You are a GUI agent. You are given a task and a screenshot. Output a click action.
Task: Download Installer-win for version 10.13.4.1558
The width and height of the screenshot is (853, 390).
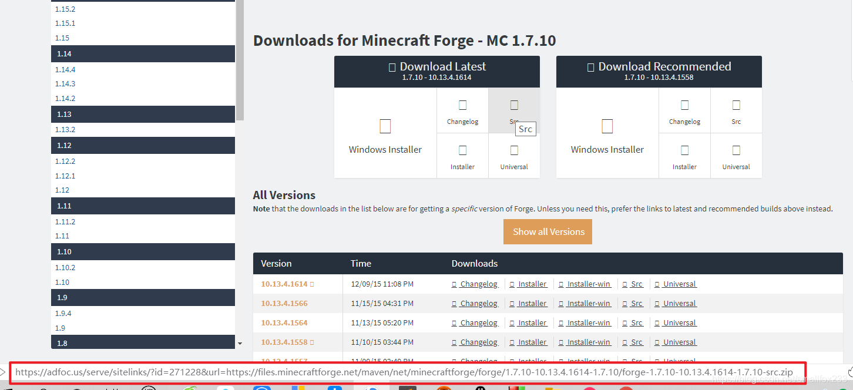pos(585,342)
